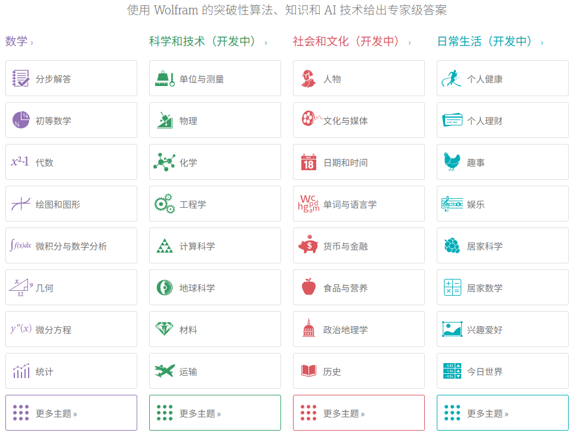Click the 娱乐 music notes icon
The width and height of the screenshot is (577, 436).
452,204
